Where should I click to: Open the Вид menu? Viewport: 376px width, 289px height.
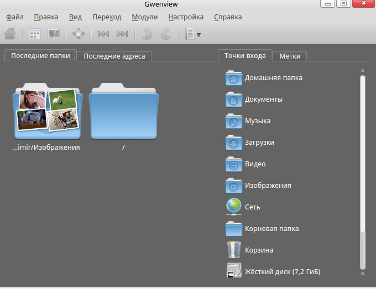click(x=76, y=17)
